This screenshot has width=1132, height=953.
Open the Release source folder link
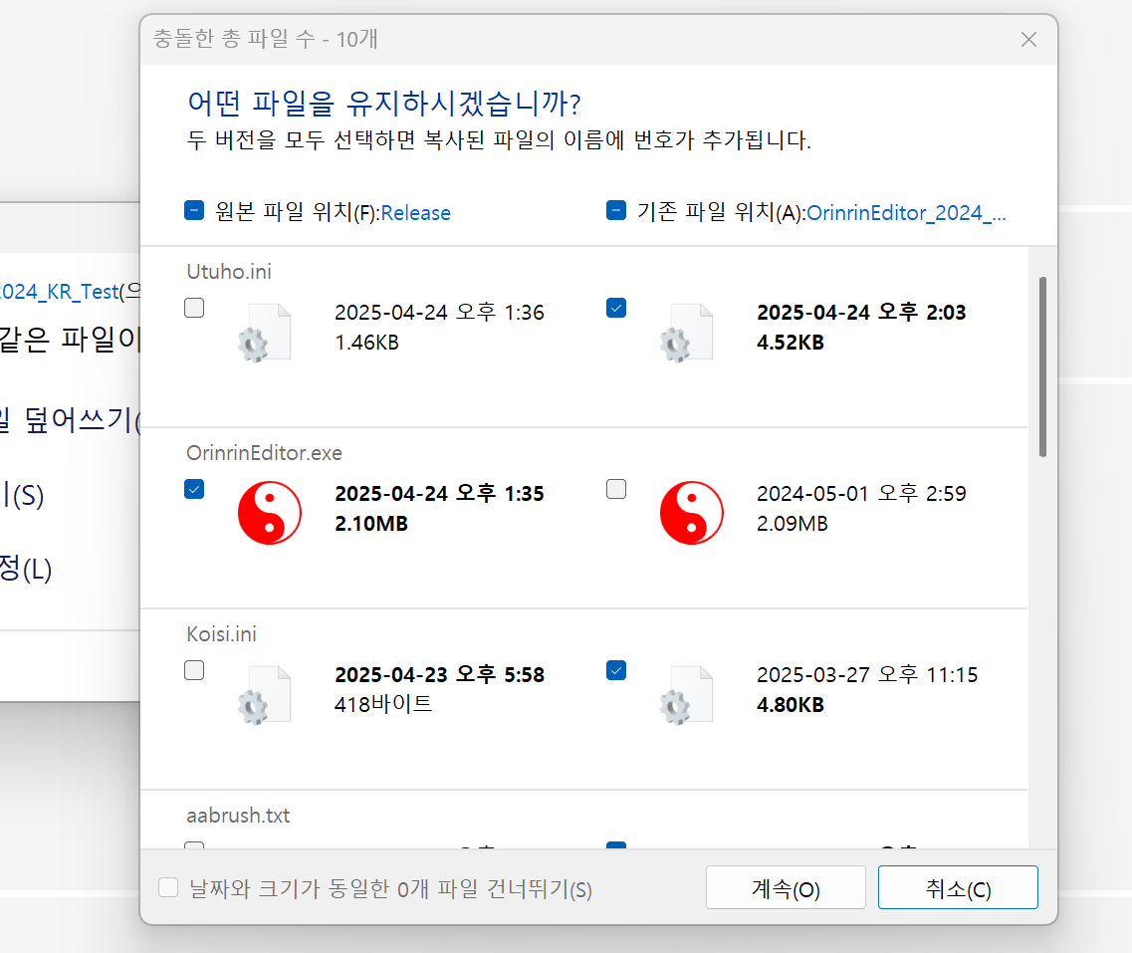415,213
